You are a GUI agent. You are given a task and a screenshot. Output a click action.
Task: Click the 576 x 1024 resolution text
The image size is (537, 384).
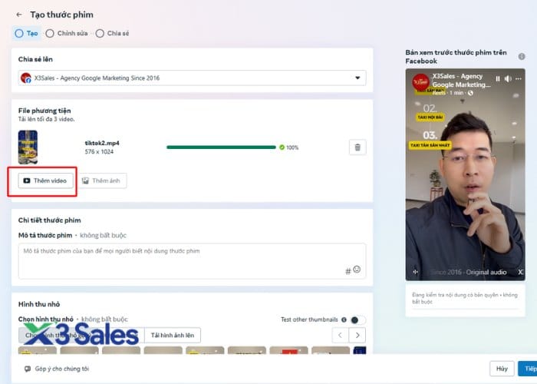(99, 151)
